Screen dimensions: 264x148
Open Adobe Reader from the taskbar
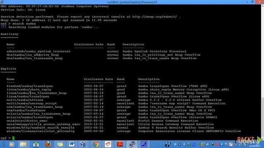120,144
